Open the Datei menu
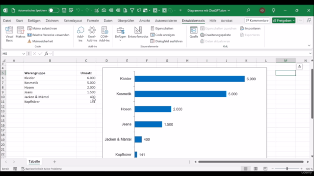 (x=7, y=21)
